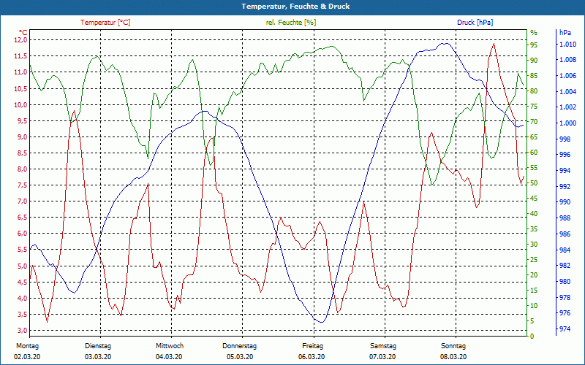The height and width of the screenshot is (365, 585).
Task: Click the '990' pressure axis value
Action: (x=565, y=202)
